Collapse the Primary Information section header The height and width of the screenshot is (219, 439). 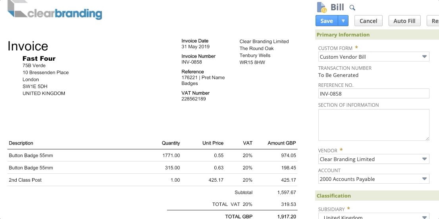click(x=377, y=35)
